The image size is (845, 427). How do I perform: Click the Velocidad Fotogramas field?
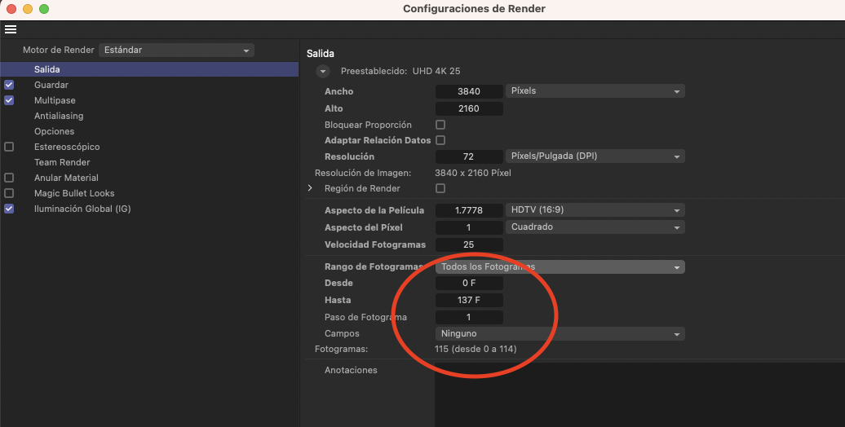tap(469, 245)
